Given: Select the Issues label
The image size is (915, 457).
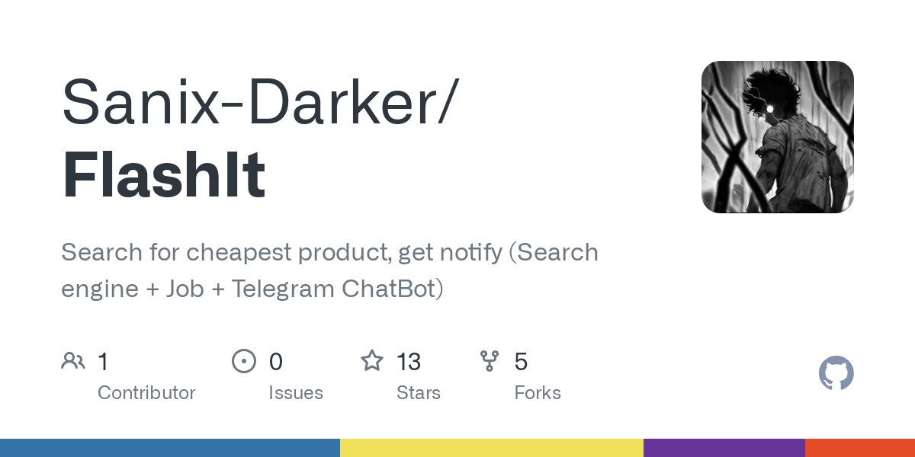Looking at the screenshot, I should click(296, 393).
